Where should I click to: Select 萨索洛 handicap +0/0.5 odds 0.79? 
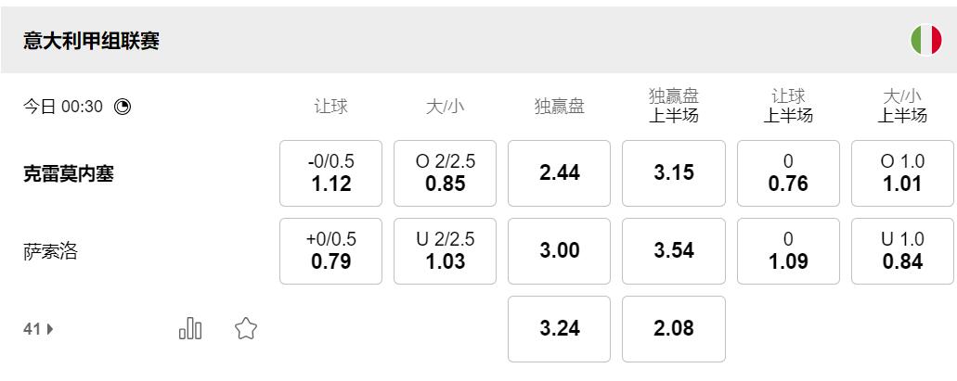(x=330, y=251)
